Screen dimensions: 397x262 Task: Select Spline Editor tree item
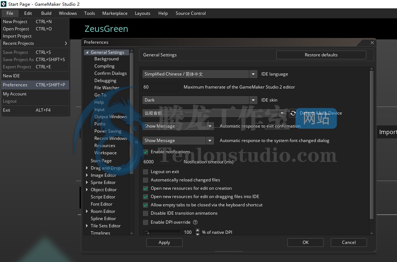coord(103,219)
